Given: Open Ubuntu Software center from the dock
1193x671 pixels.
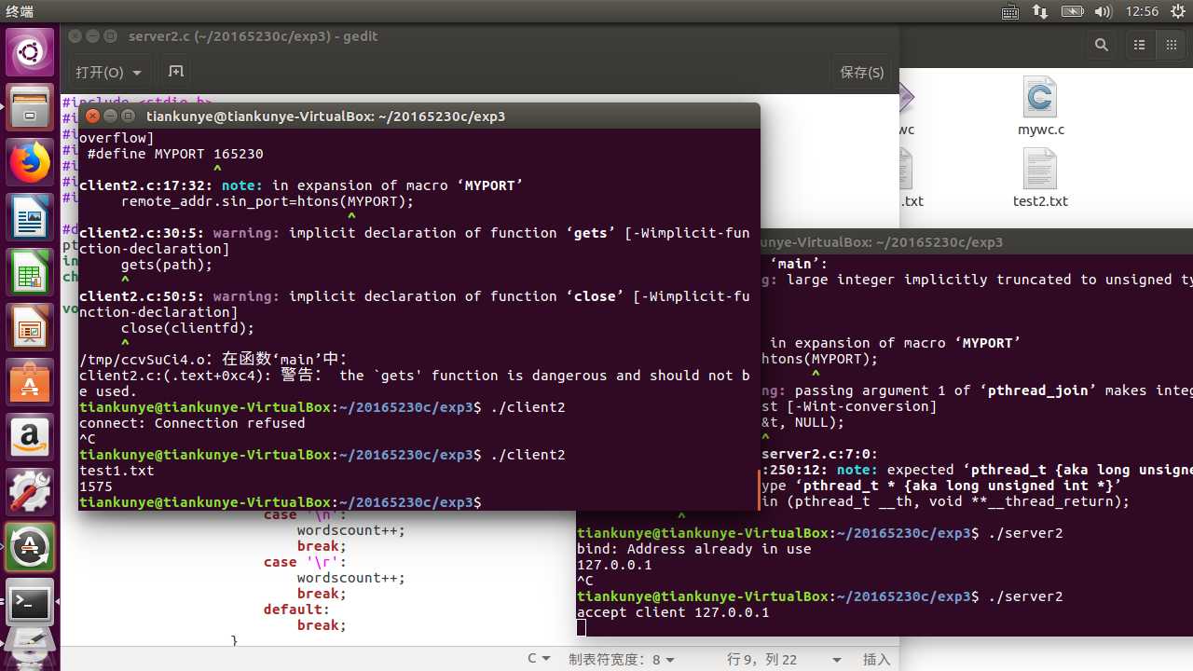Looking at the screenshot, I should [x=30, y=382].
